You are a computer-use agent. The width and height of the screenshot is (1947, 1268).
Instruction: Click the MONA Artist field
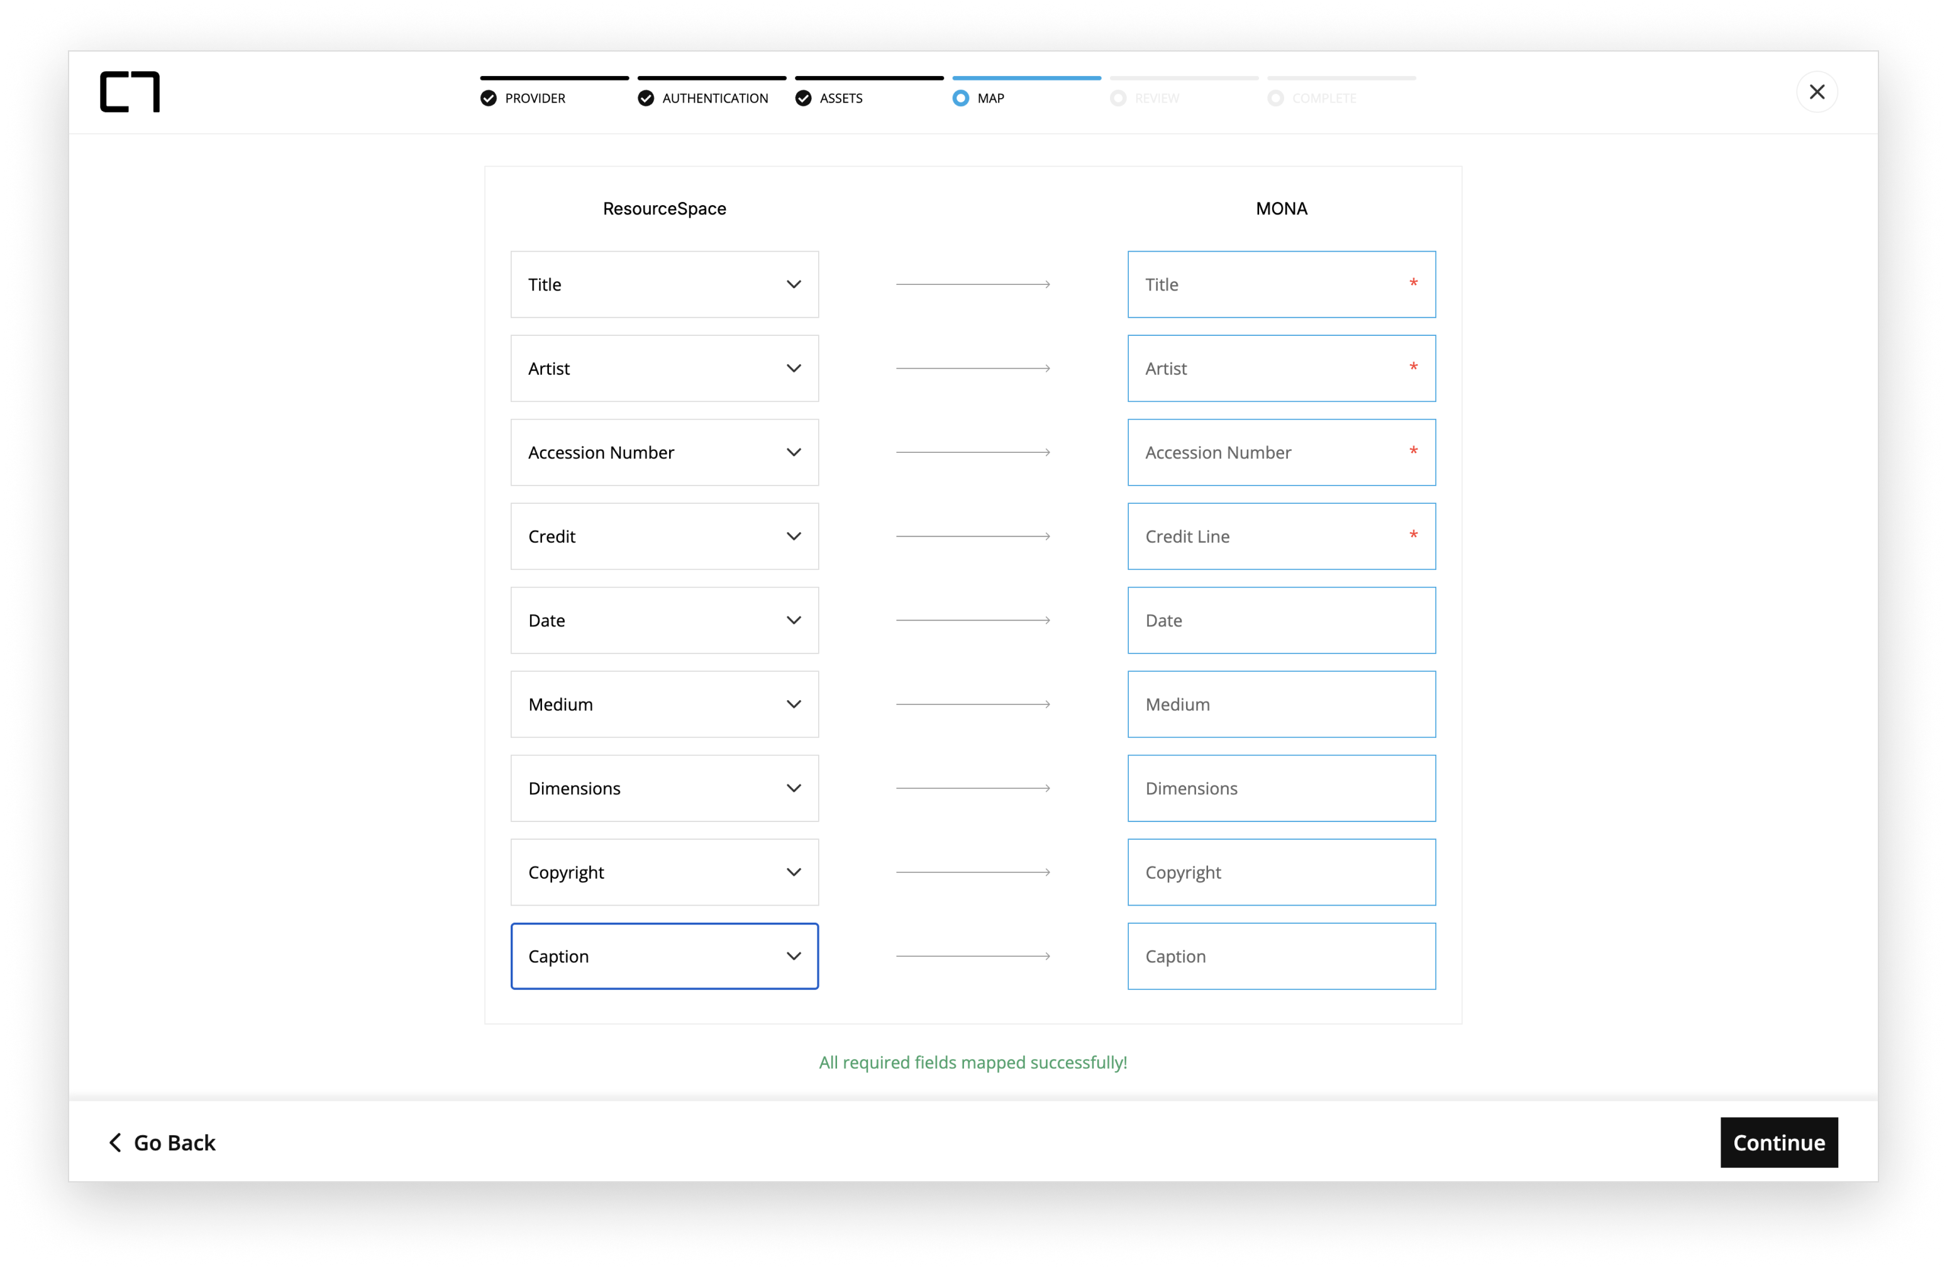(1281, 368)
